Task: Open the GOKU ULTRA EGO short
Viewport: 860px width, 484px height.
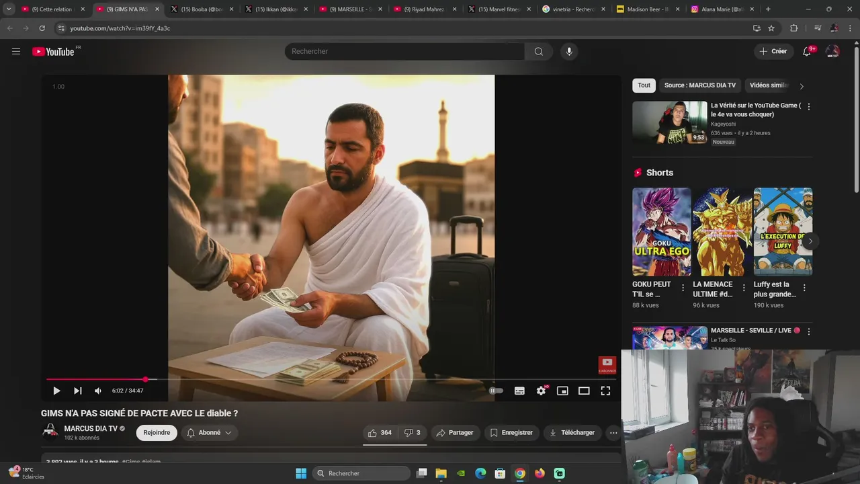Action: pyautogui.click(x=662, y=231)
